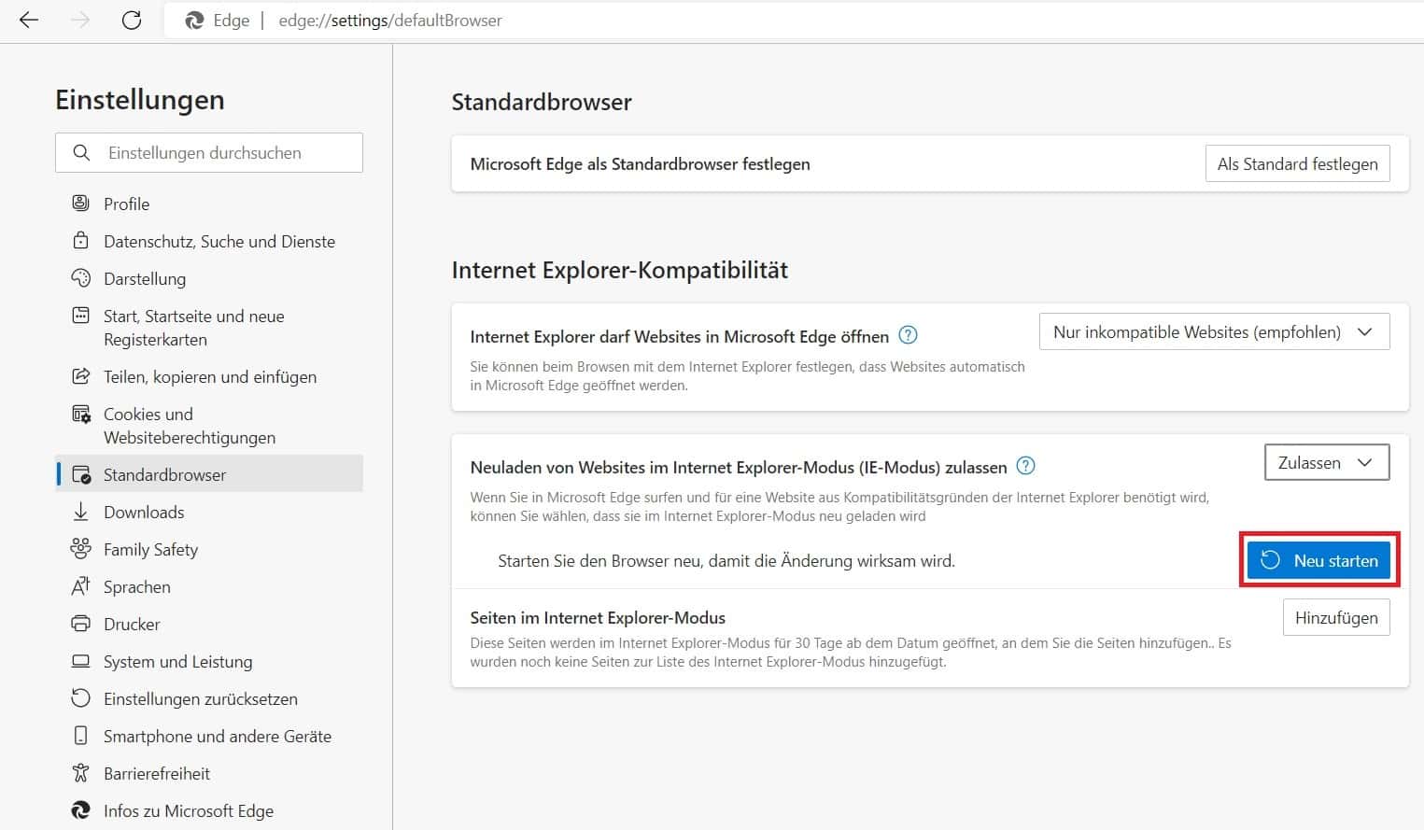Viewport: 1424px width, 830px height.
Task: Click help icon beside Websites in Edge öffnen
Action: coord(907,335)
